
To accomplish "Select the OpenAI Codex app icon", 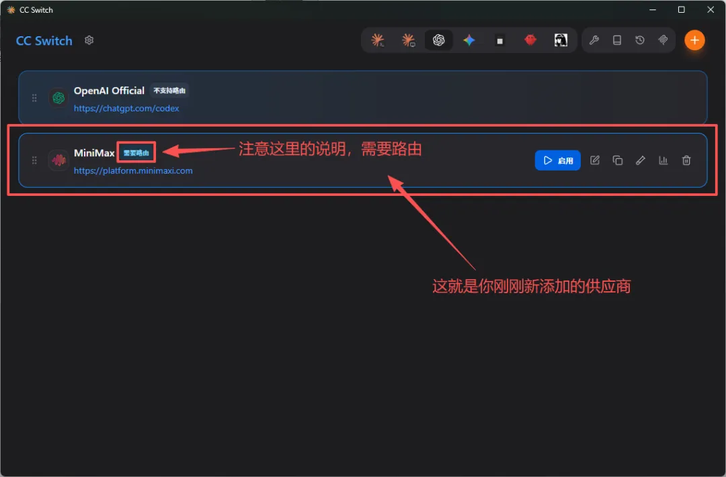I will [438, 40].
